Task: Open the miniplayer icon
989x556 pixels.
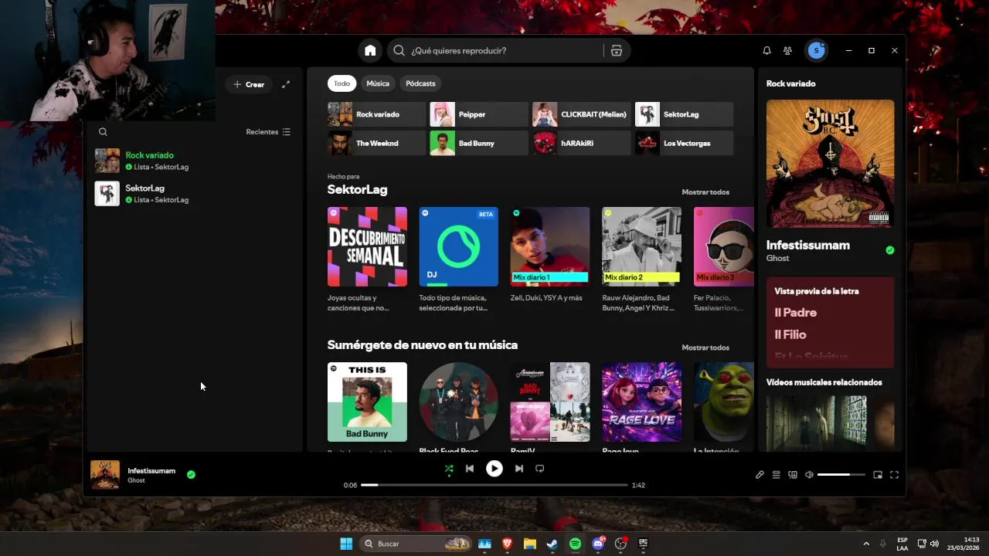Action: [878, 475]
